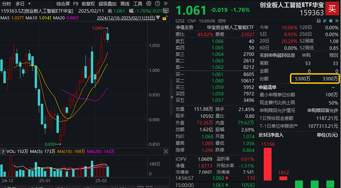Open the F9 deep info page

tap(76, 4)
